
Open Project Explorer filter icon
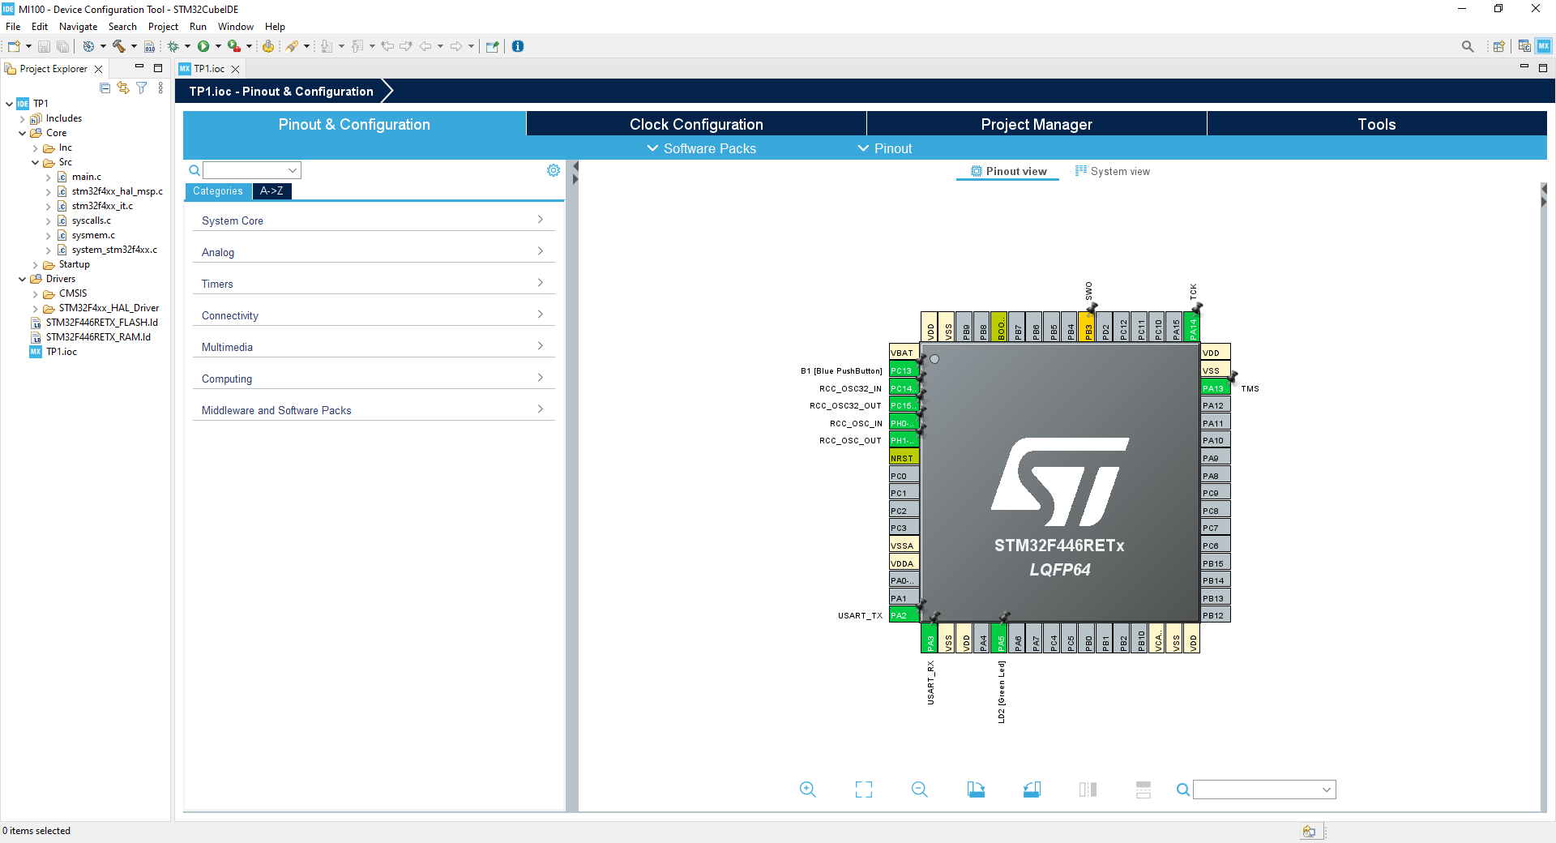pyautogui.click(x=142, y=88)
